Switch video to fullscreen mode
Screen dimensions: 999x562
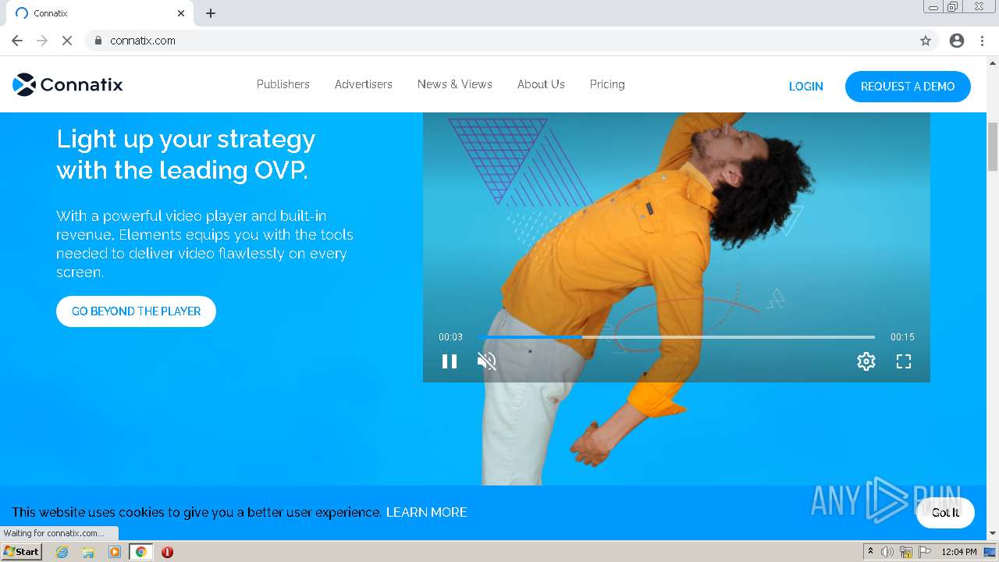coord(904,361)
